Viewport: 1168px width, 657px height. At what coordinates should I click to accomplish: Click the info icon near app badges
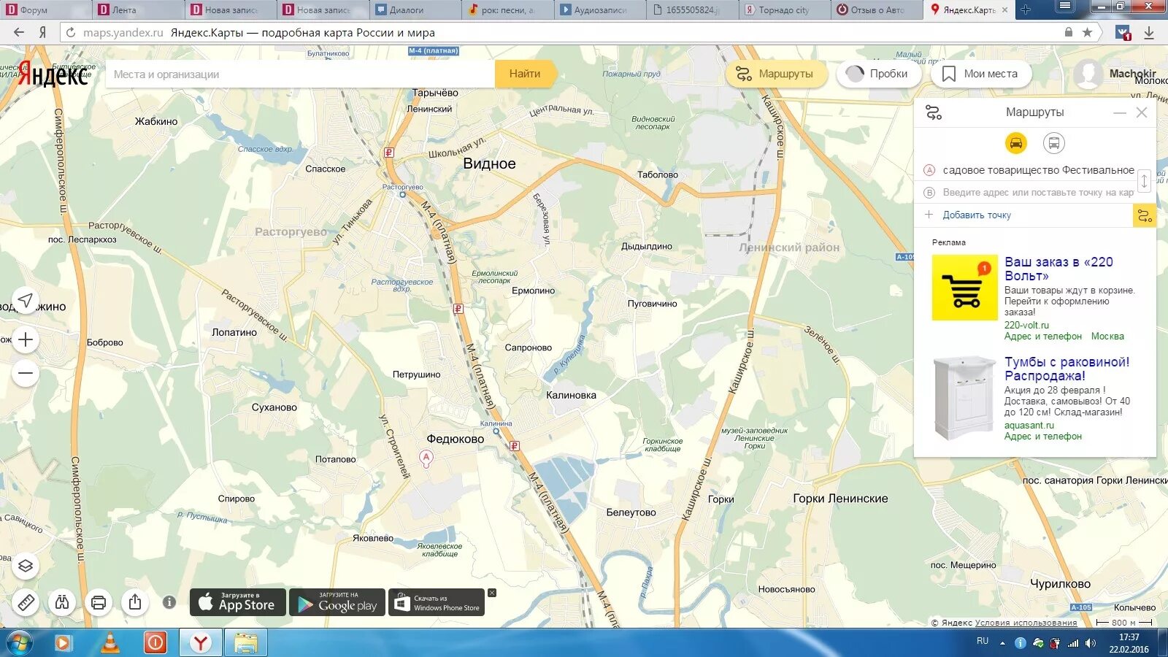(169, 602)
